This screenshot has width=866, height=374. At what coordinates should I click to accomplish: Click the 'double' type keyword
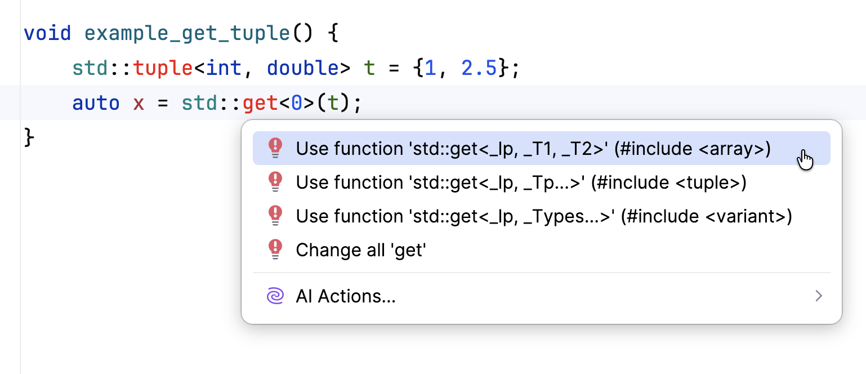302,68
